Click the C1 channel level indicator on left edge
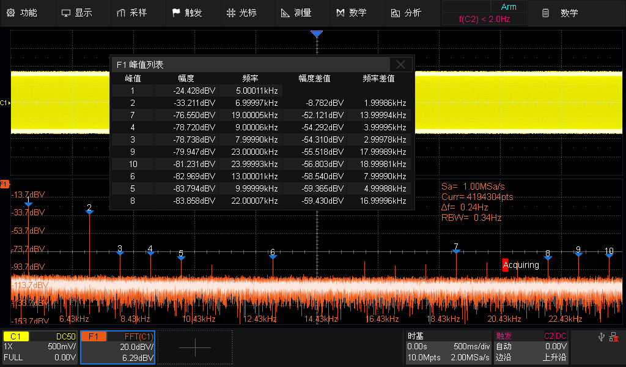Image resolution: width=626 pixels, height=367 pixels. [5, 103]
